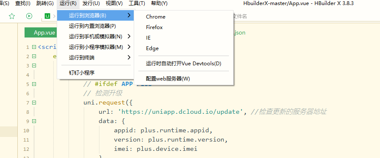
Task: Open the 跳转(G) menu
Action: tap(45, 3)
